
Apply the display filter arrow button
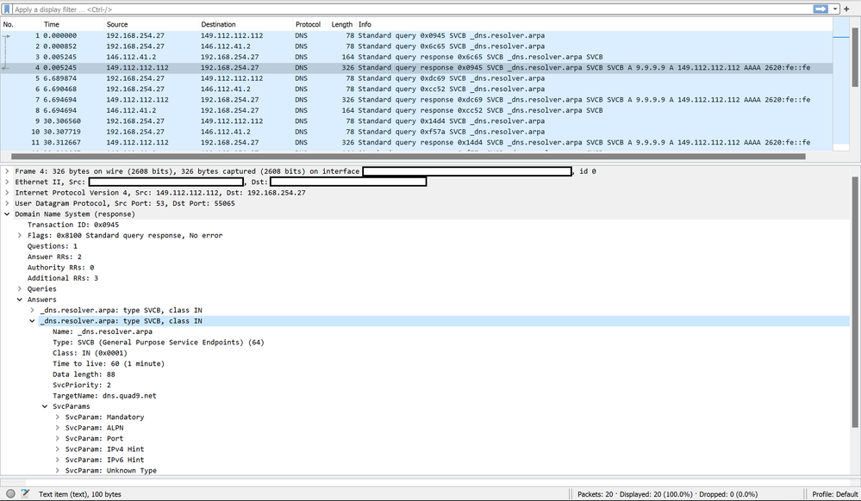[x=820, y=9]
